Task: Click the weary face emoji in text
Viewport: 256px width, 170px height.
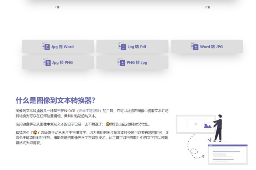Action: coord(108,124)
